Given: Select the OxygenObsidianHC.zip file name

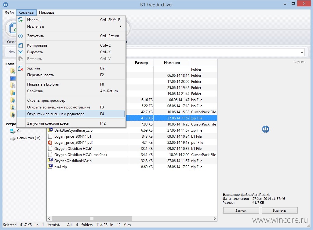Looking at the screenshot, I should pyautogui.click(x=73, y=161).
